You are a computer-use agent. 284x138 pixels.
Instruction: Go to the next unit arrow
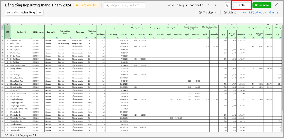click(x=215, y=5)
